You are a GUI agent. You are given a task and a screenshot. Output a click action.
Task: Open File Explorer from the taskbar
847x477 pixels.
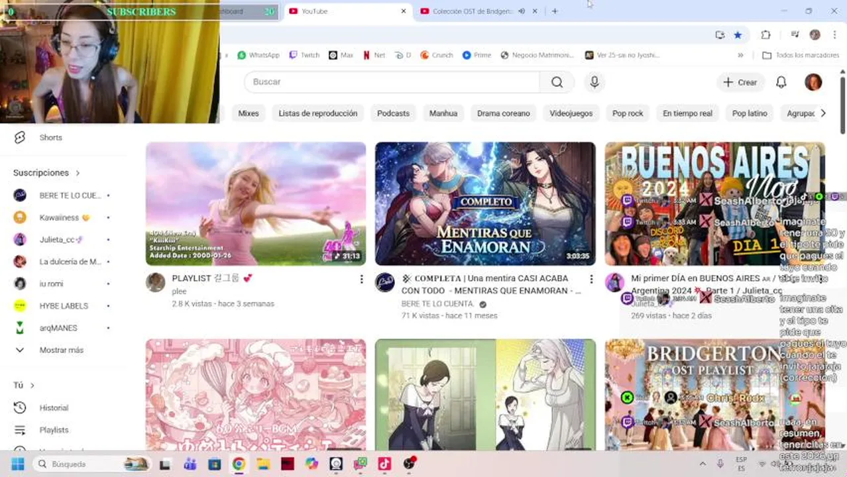[x=263, y=464]
